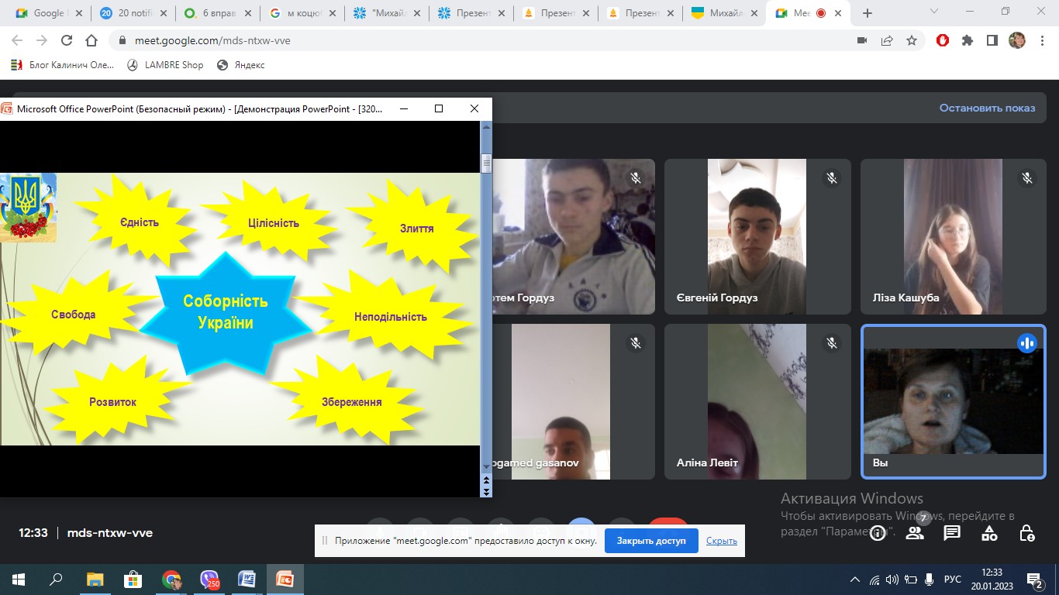
Task: Open the 'Яндекс' bookmark
Action: pyautogui.click(x=241, y=65)
